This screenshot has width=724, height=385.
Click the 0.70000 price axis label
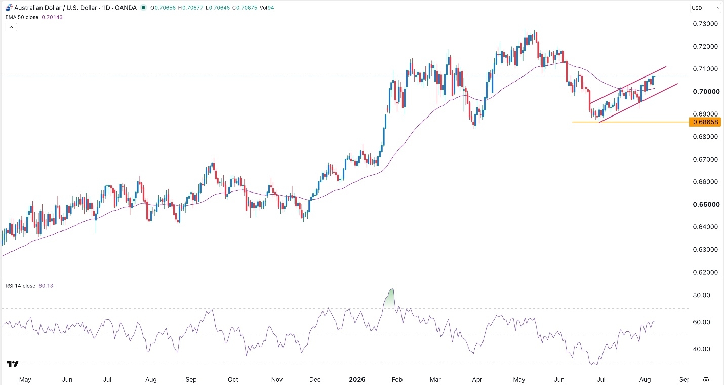tap(705, 92)
